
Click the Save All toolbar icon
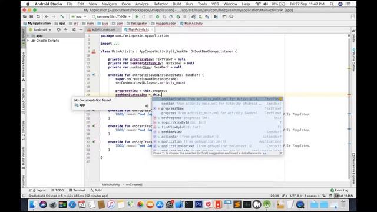coord(31,16)
